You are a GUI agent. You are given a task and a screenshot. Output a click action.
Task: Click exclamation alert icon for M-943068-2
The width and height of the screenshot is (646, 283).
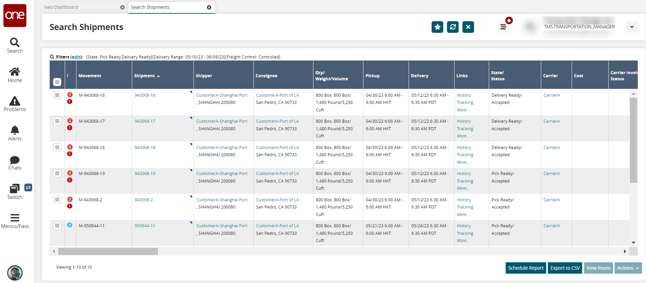[70, 199]
